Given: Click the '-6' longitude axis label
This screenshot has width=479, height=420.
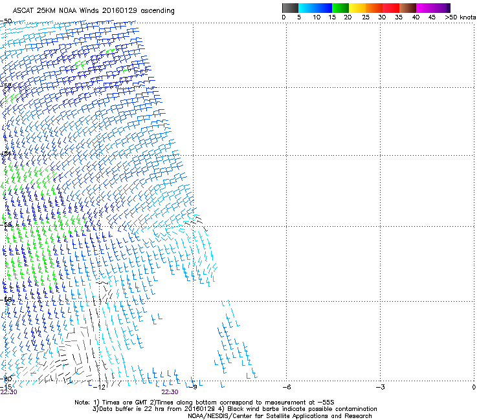Looking at the screenshot, I should [286, 387].
